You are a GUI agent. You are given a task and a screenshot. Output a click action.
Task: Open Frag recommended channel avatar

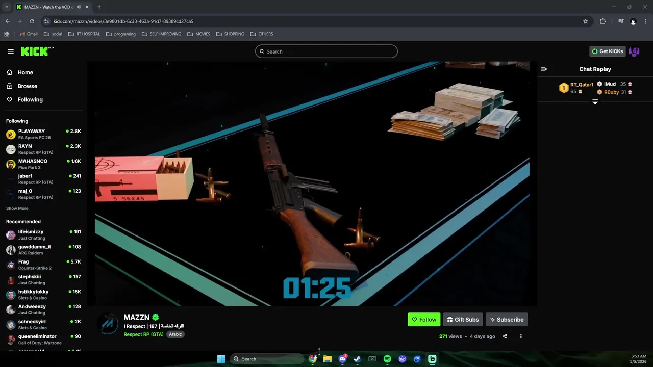(11, 265)
